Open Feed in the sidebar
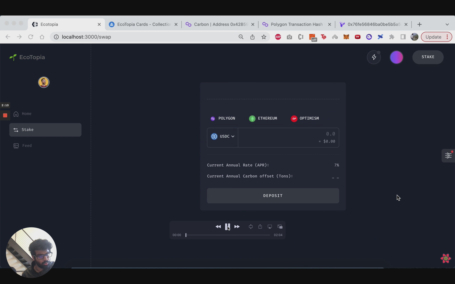Screen dimensions: 455x284 click(27, 146)
